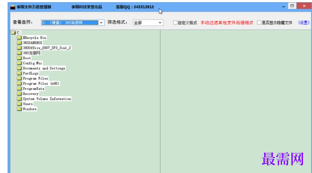
Task: Click the Boot folder icon
Action: tap(19, 58)
